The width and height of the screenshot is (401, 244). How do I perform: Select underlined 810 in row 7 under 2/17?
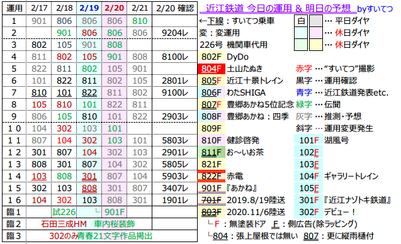[x=39, y=92]
